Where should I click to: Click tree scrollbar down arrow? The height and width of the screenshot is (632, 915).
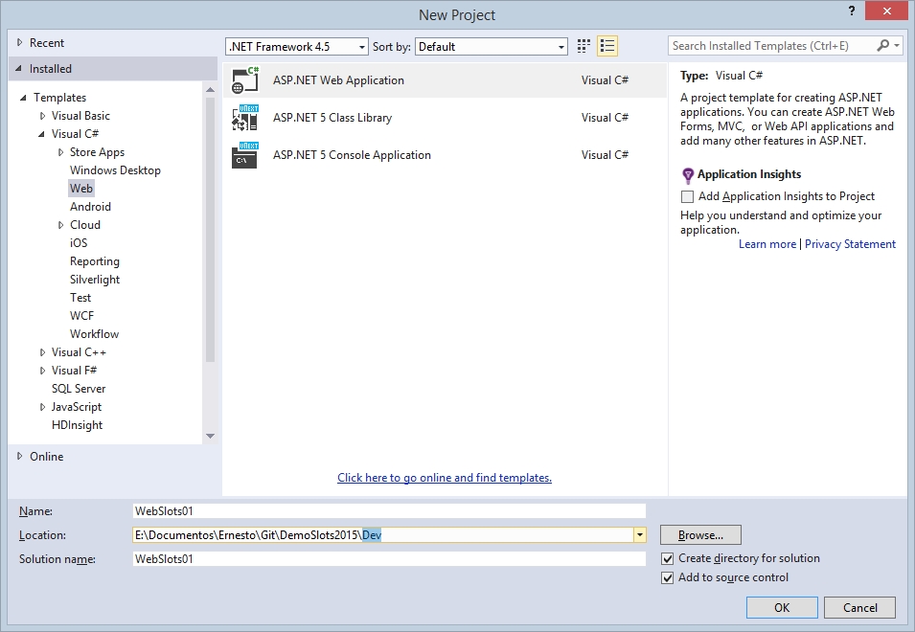(x=210, y=436)
